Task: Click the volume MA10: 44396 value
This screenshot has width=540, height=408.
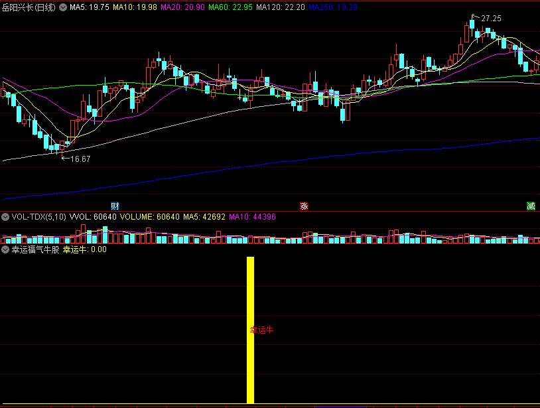Action: point(253,217)
